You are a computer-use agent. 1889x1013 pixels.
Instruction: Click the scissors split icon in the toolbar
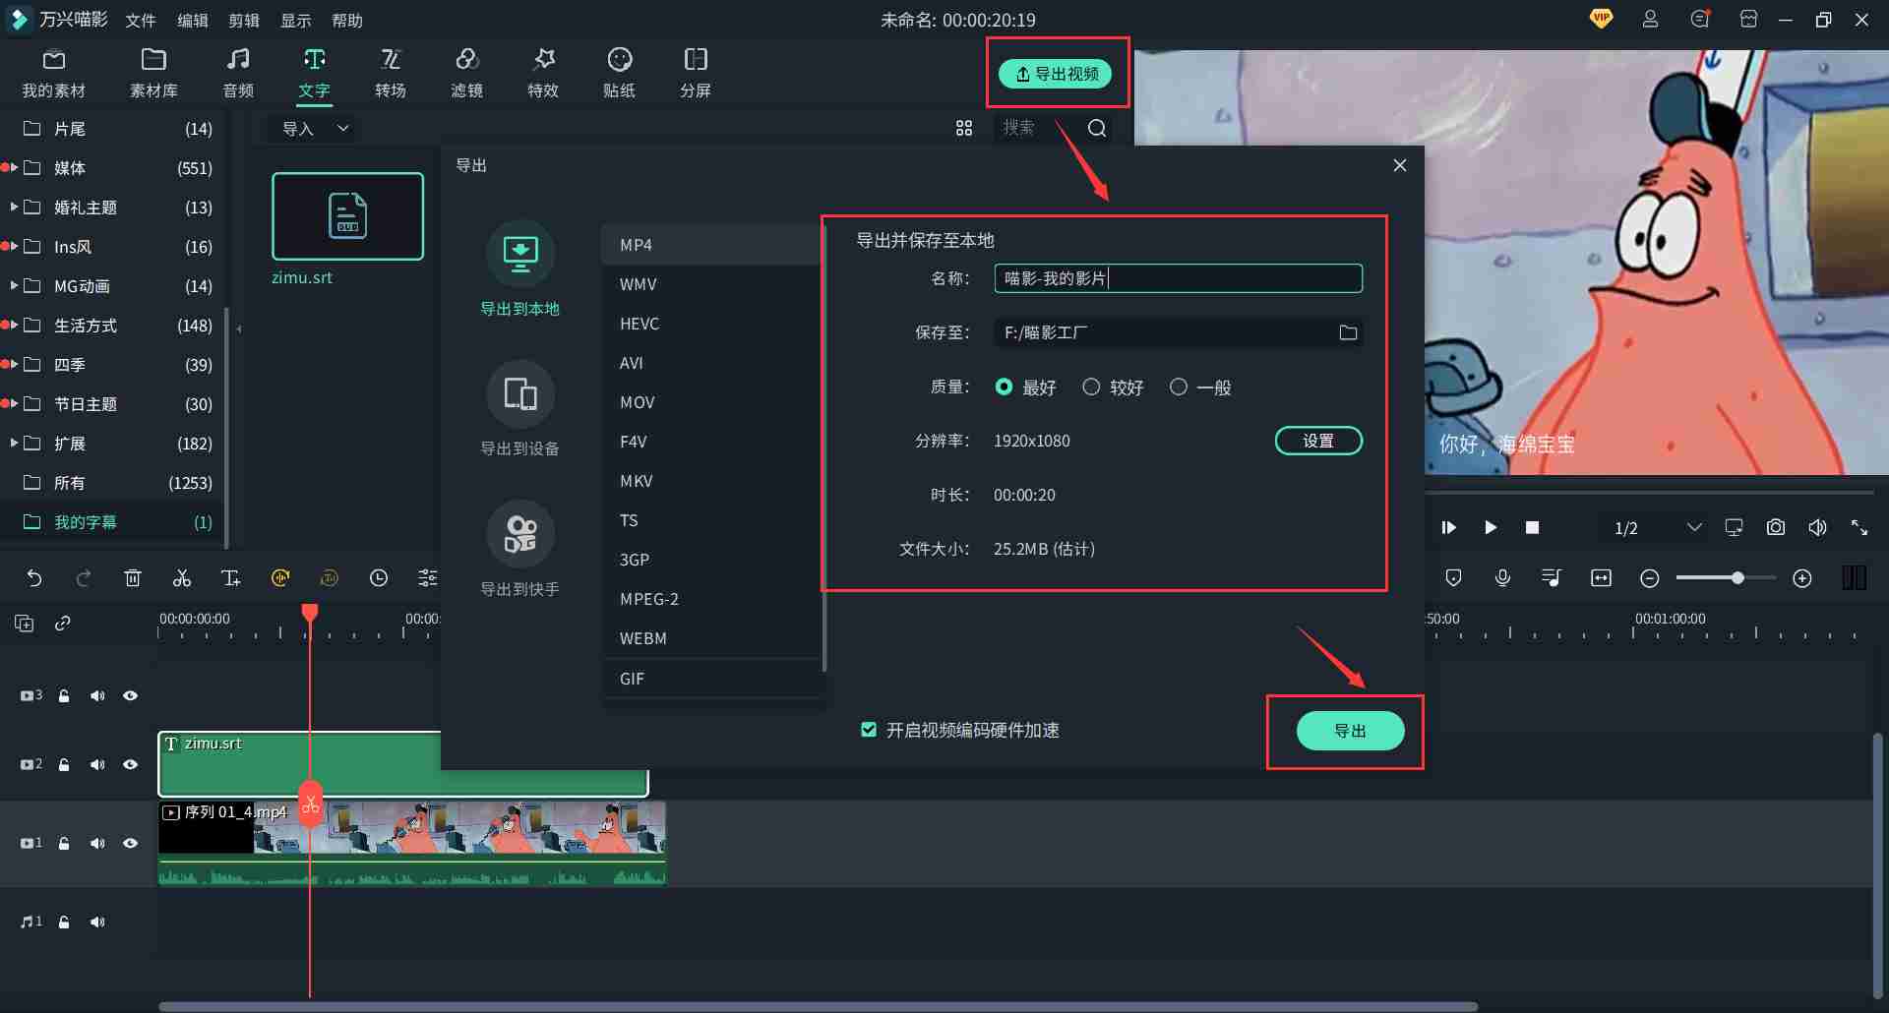(182, 578)
